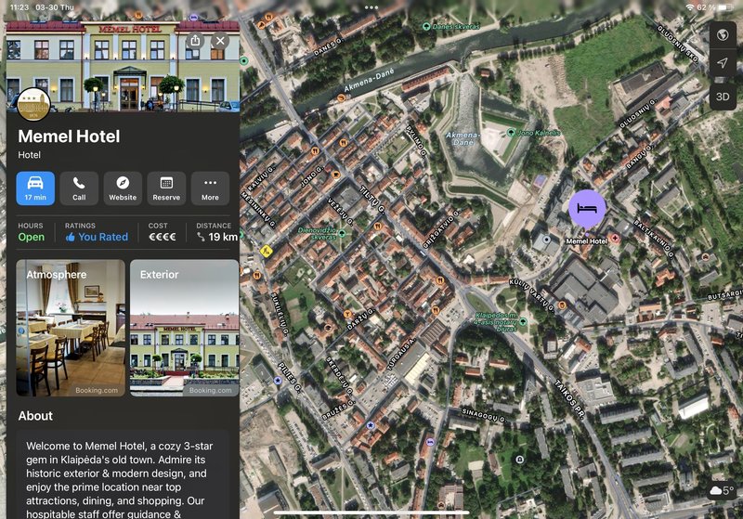Open the Atmosphere photo thumbnail
743x519 pixels.
(71, 328)
